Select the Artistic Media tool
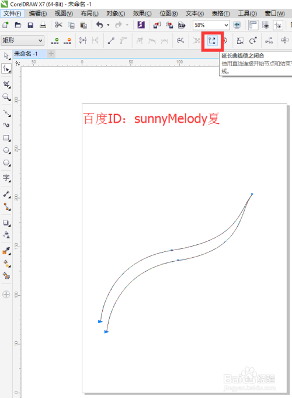This screenshot has height=398, width=292. (6, 125)
